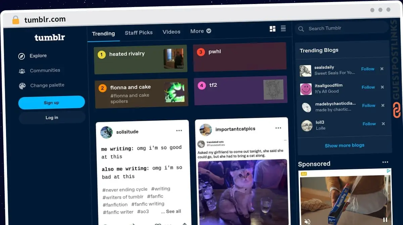Open the solisitude post options menu
Image resolution: width=403 pixels, height=225 pixels.
pos(179,130)
